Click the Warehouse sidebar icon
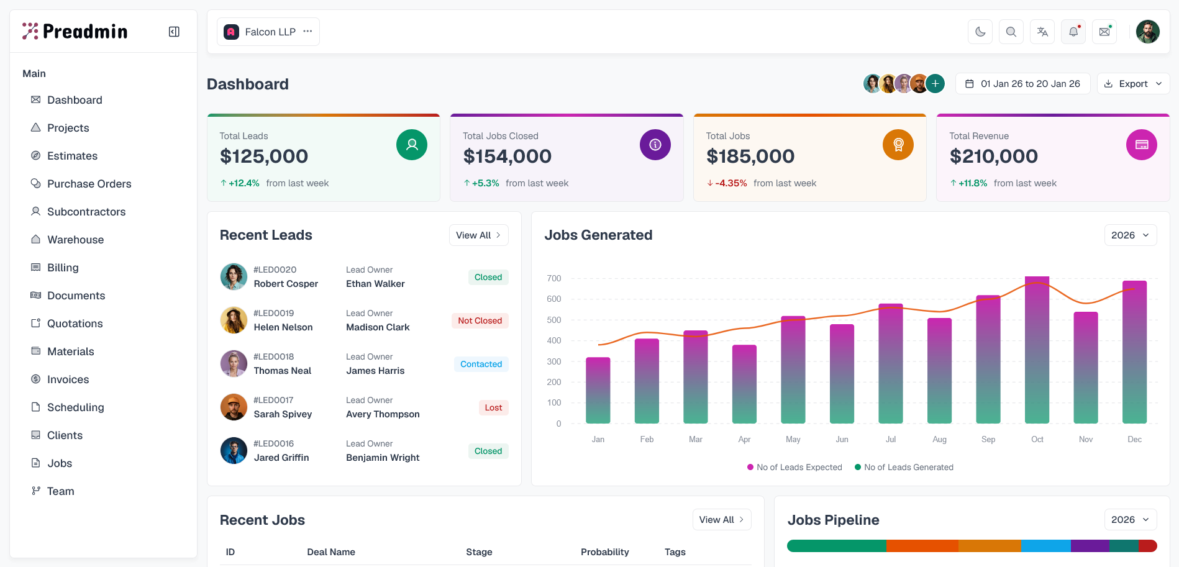Image resolution: width=1179 pixels, height=567 pixels. pos(36,239)
